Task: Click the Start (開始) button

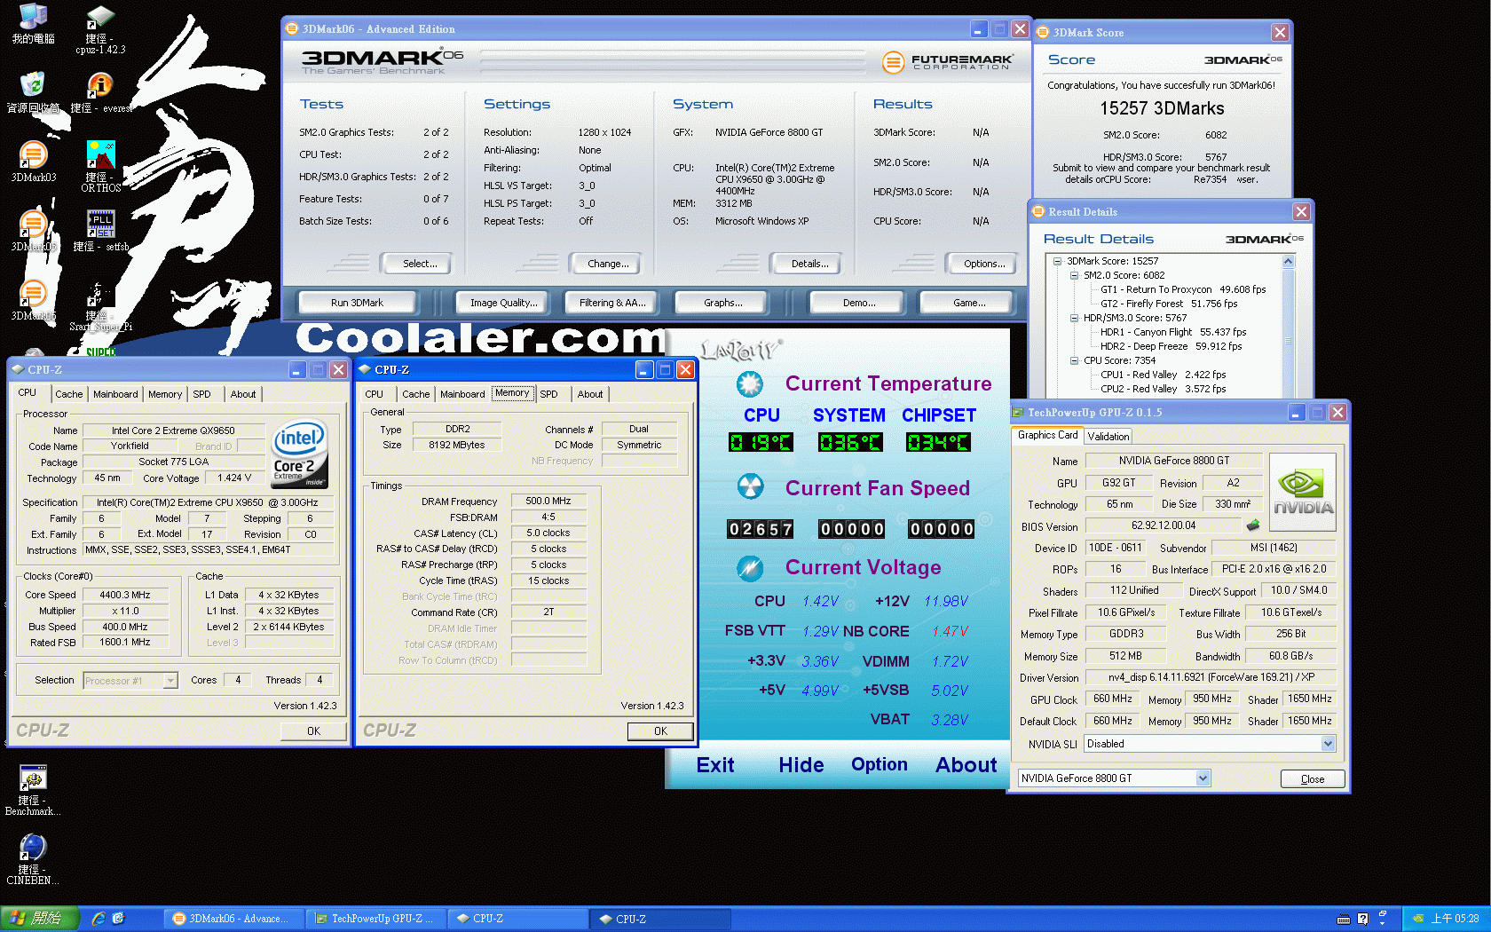Action: tap(39, 919)
